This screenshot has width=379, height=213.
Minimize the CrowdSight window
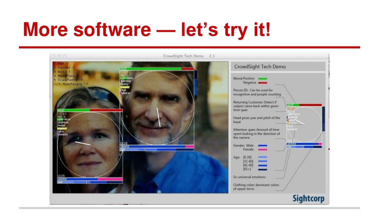coord(59,56)
